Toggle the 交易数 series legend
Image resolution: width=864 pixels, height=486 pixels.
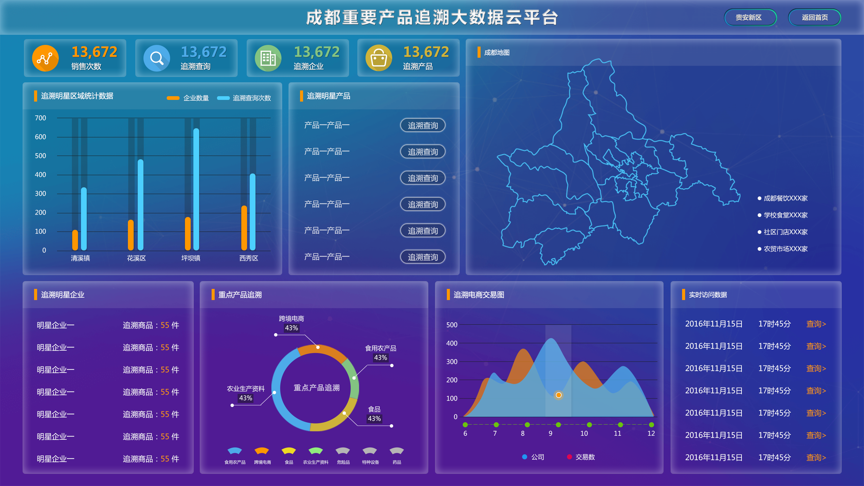coord(577,457)
